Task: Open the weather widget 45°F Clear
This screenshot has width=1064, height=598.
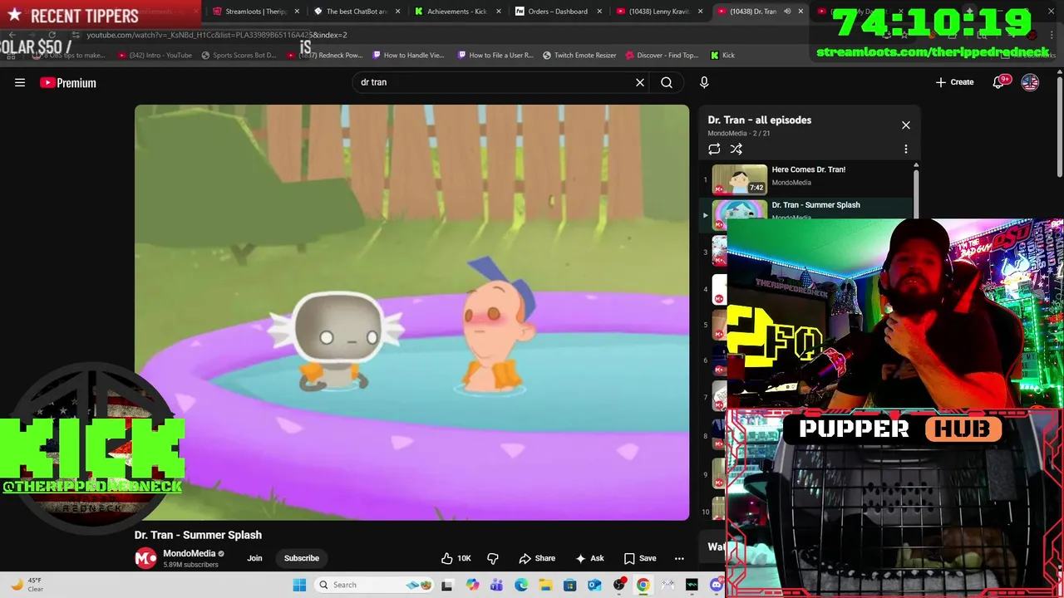Action: coord(27,585)
